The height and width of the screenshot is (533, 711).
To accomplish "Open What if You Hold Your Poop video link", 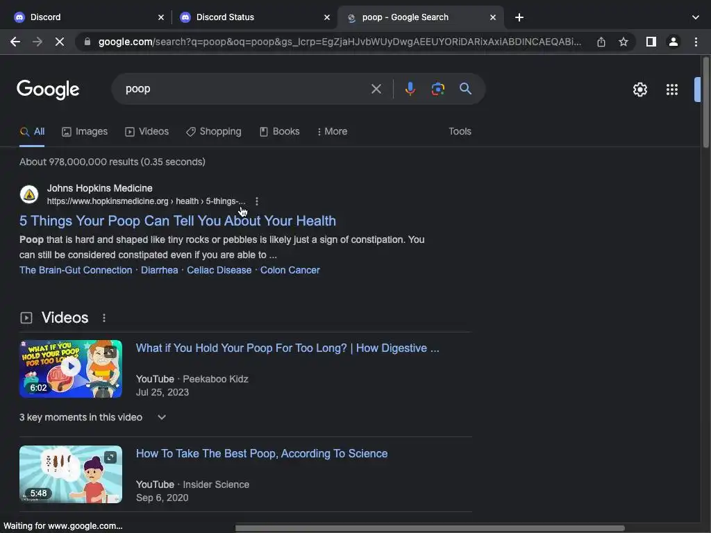I will (x=287, y=348).
